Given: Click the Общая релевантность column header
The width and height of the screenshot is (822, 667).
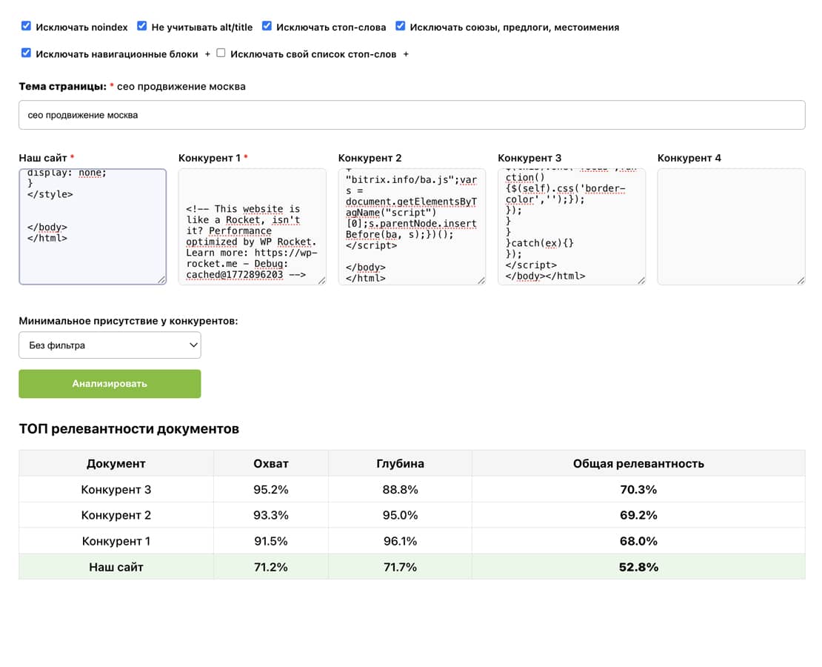Looking at the screenshot, I should (638, 463).
